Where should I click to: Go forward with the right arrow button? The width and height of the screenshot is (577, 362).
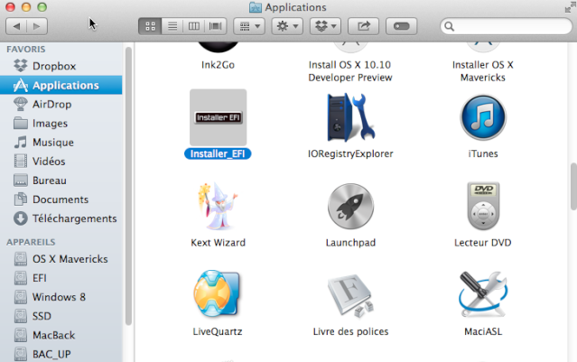(x=37, y=26)
